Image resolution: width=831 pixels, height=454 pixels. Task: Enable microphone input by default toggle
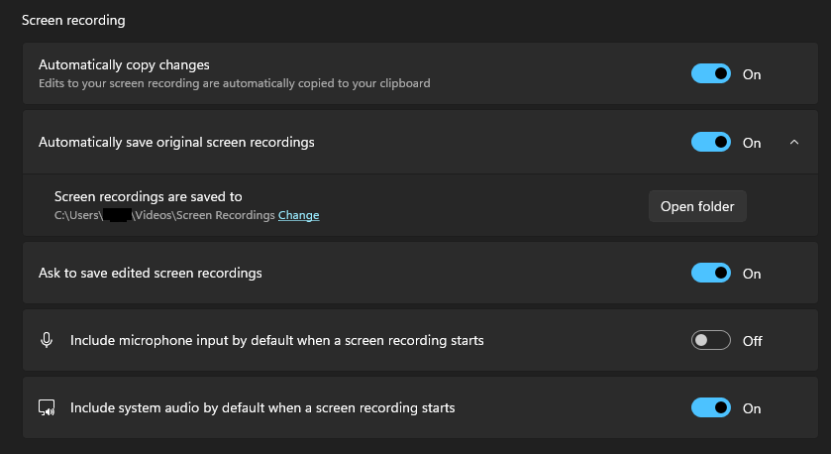pos(710,340)
